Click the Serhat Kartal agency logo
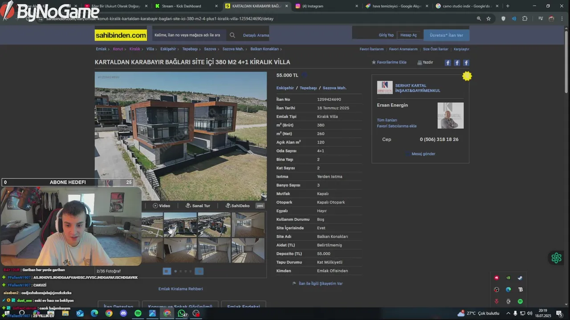 tap(385, 88)
